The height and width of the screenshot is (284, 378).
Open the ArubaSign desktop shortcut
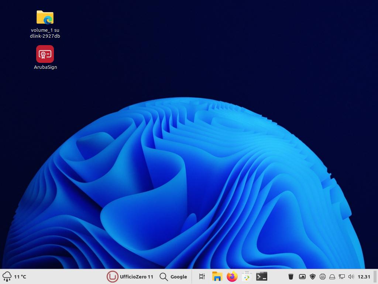[45, 54]
